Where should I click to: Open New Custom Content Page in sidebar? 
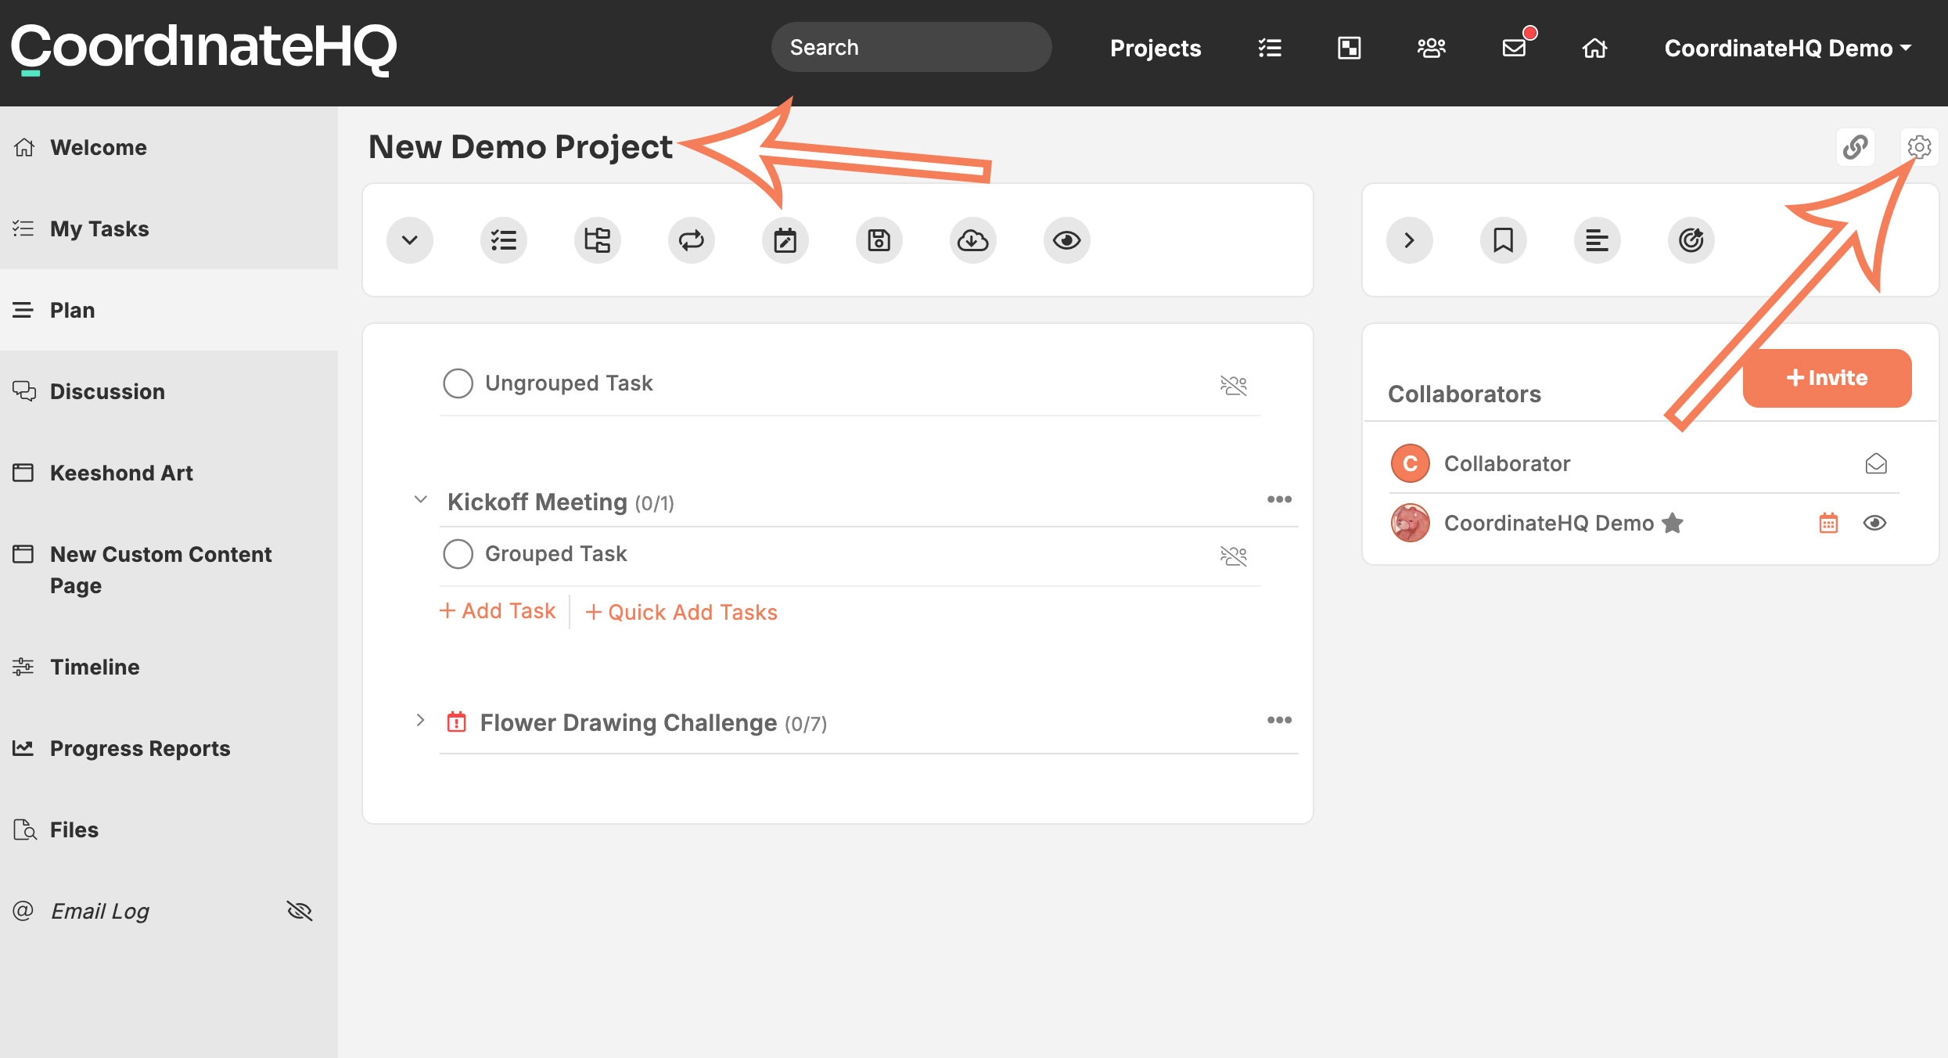click(169, 570)
